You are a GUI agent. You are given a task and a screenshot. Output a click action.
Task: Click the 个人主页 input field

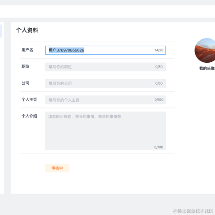[x=105, y=100]
